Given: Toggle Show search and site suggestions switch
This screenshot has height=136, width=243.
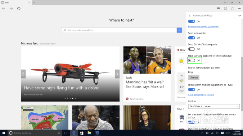Looking at the screenshot, I should point(192,89).
